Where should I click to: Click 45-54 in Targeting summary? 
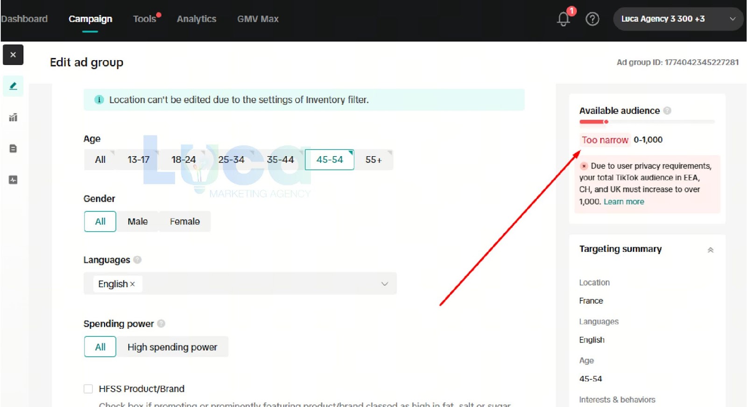pyautogui.click(x=591, y=379)
